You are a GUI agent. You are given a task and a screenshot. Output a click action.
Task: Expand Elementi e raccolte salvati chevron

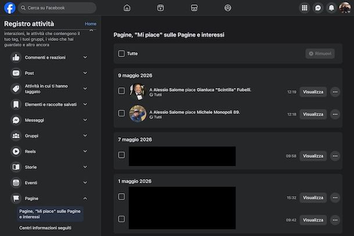pyautogui.click(x=85, y=104)
